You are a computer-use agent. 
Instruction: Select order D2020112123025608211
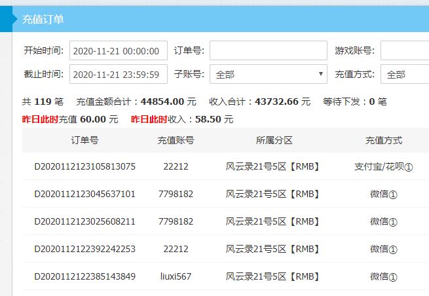tap(84, 221)
